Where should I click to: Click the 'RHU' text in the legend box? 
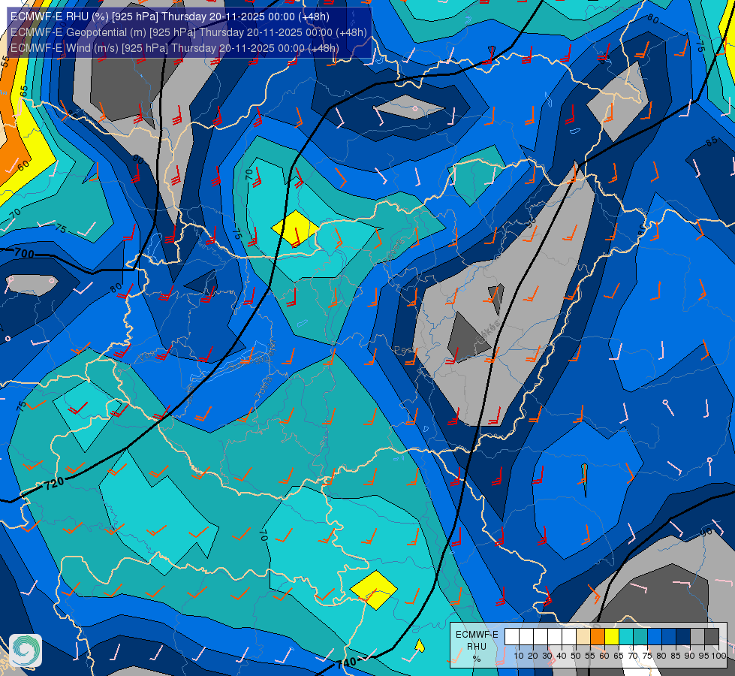click(x=477, y=647)
